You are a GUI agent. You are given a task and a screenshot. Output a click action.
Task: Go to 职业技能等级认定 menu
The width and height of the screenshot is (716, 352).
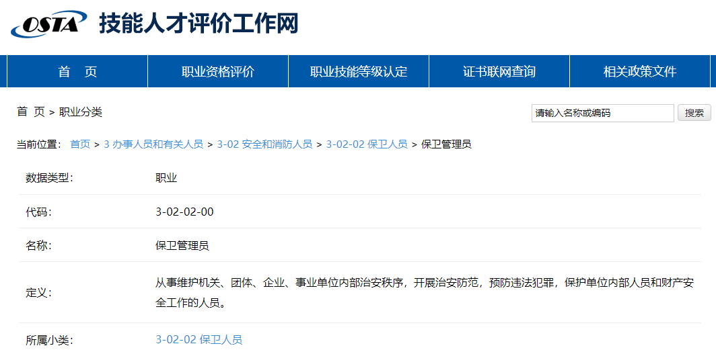click(x=359, y=72)
